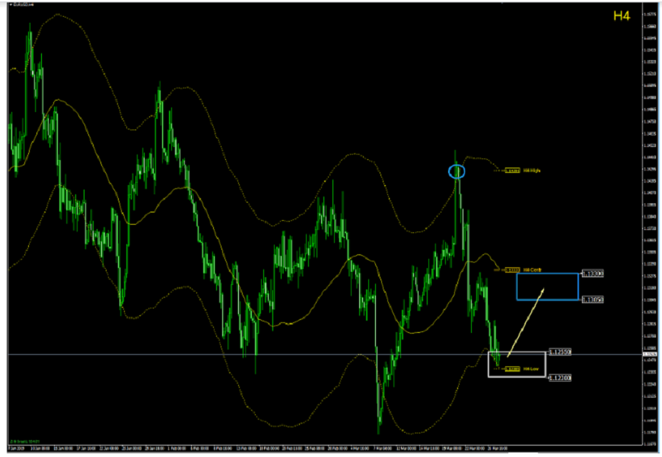Click the 1.13300 price label
Screen dimensions: 662x457
pyautogui.click(x=593, y=274)
